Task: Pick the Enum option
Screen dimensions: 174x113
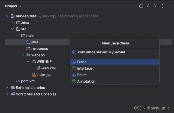Action: click(115, 75)
